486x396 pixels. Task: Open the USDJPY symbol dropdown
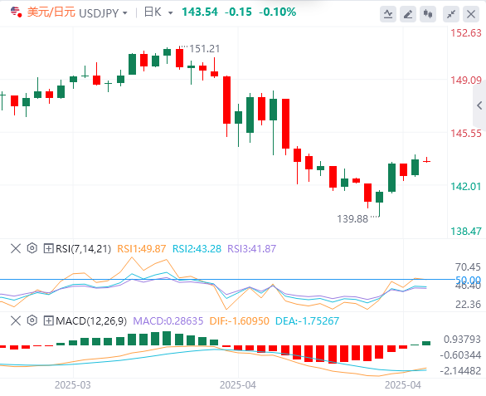125,13
